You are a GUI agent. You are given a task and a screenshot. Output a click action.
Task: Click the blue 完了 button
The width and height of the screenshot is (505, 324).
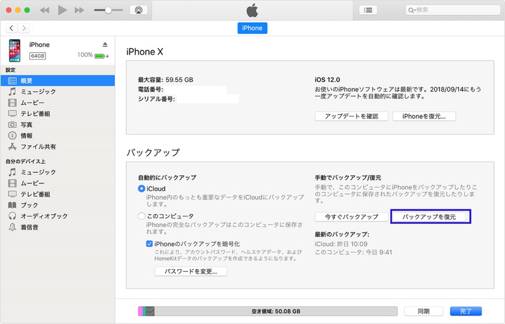point(466,311)
